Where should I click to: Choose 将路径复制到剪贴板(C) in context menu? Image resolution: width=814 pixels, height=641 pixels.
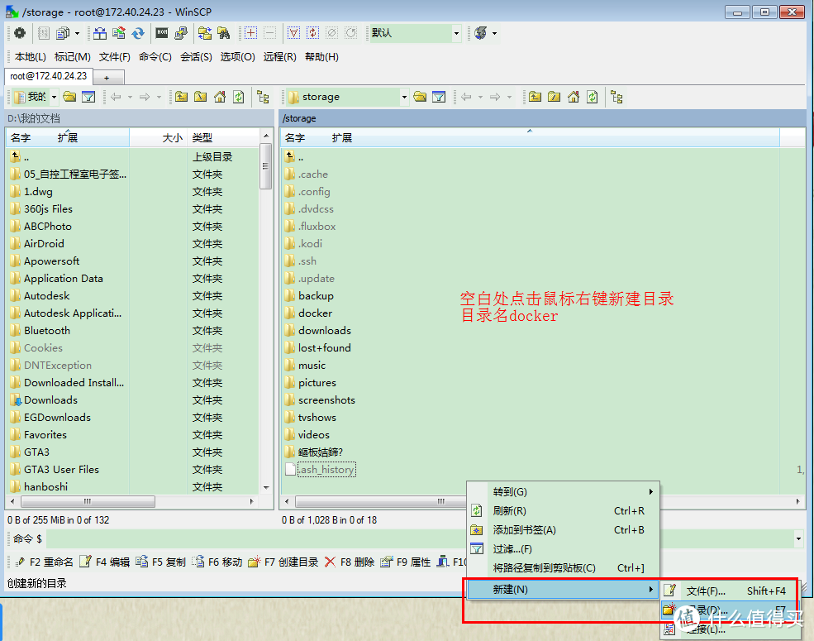(x=564, y=568)
